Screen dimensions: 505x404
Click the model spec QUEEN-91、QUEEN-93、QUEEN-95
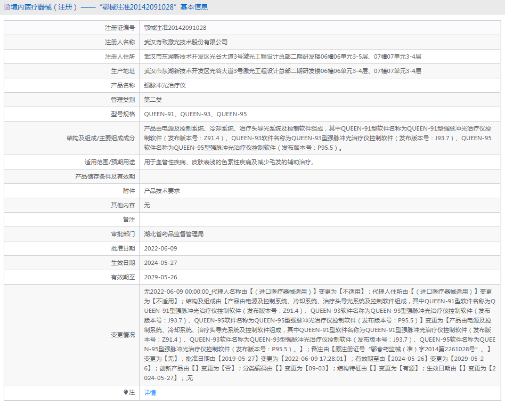pos(195,114)
